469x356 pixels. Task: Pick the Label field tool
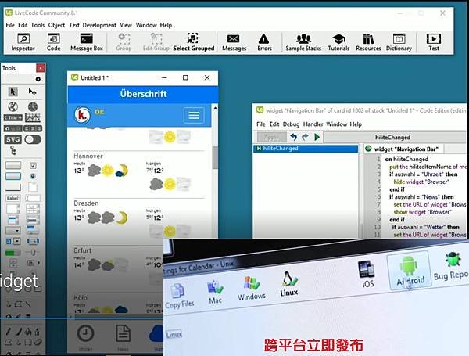[x=13, y=198]
